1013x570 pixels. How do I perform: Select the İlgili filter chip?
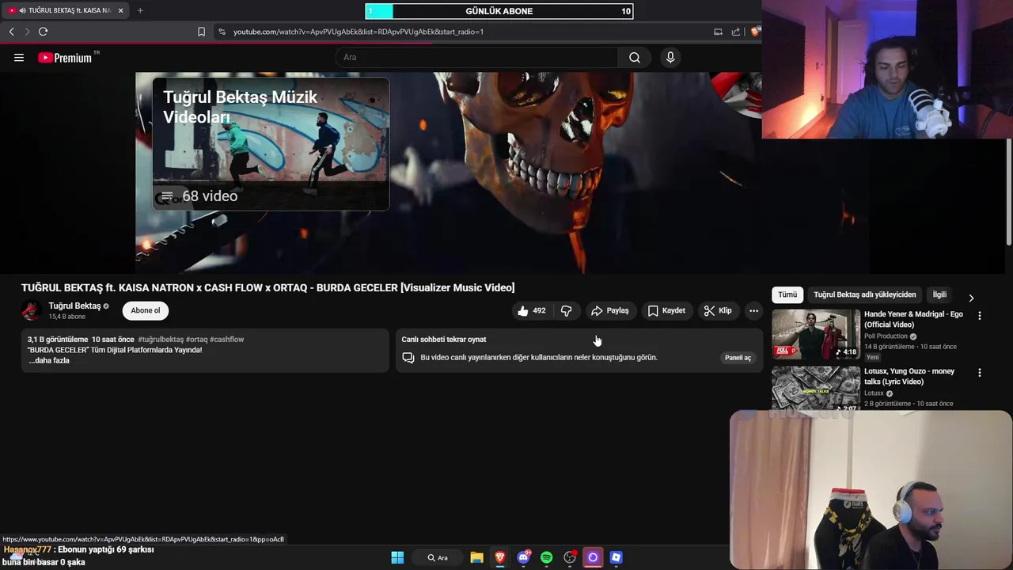(939, 294)
